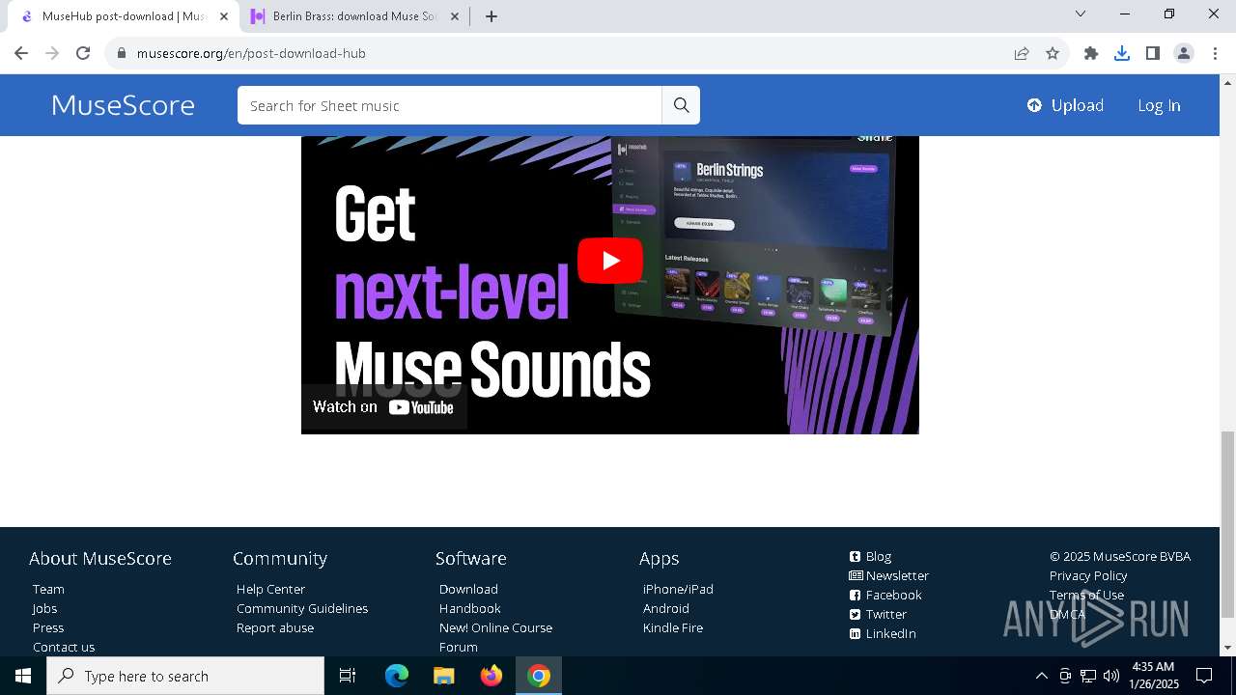Open the Windows Start menu

23,676
